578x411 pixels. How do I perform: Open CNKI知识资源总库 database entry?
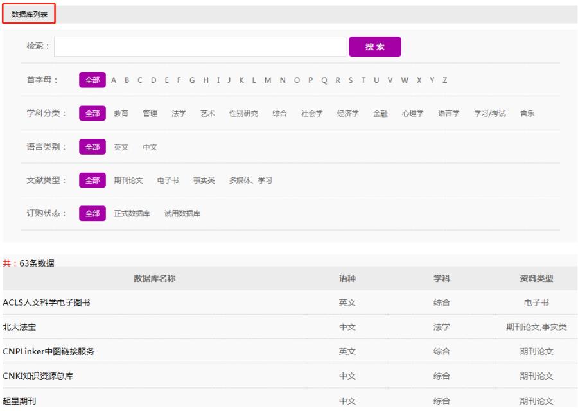click(x=38, y=376)
